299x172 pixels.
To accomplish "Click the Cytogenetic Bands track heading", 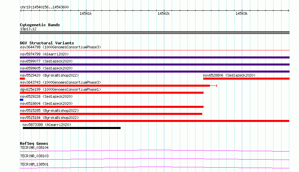I will (x=40, y=25).
